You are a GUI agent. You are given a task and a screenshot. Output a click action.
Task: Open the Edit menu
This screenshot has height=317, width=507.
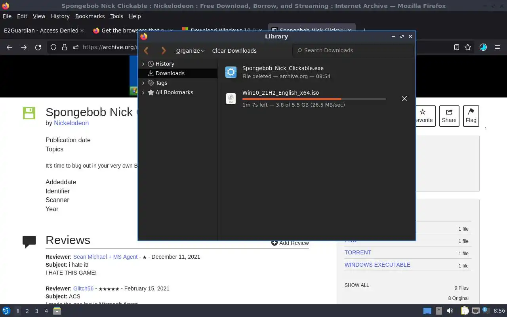[x=22, y=16]
